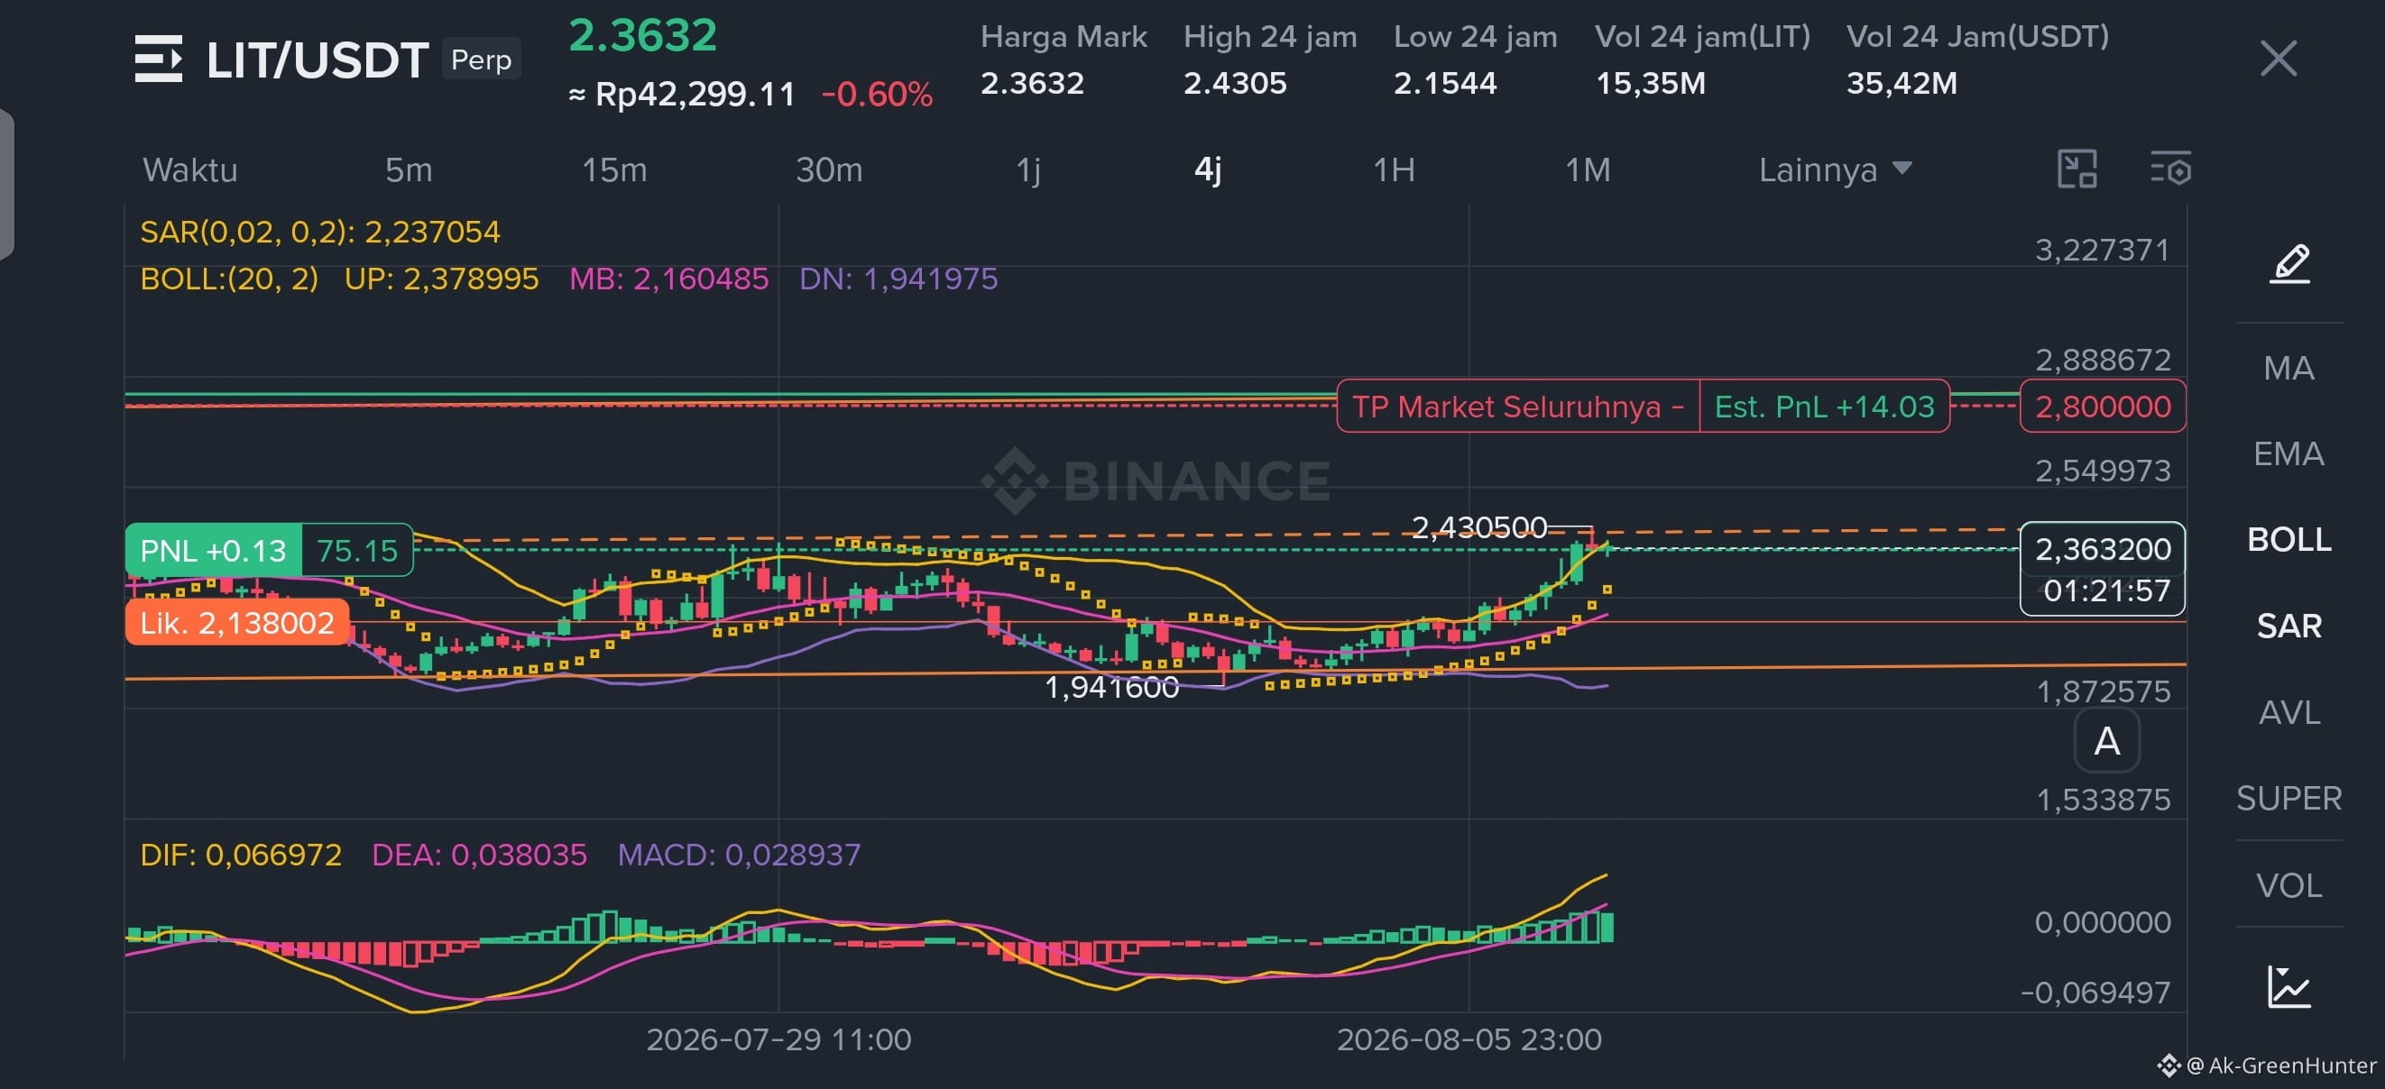Image resolution: width=2385 pixels, height=1089 pixels.
Task: Tap the PNL +0.13 position label
Action: tap(213, 551)
